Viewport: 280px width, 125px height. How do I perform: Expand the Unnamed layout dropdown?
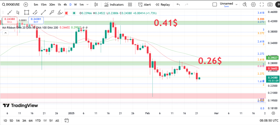[x=237, y=5]
